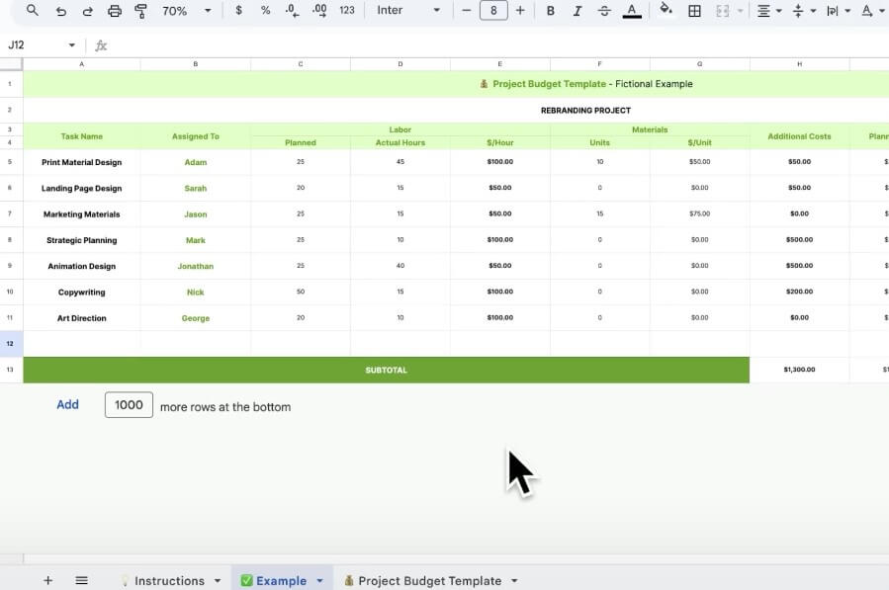The height and width of the screenshot is (590, 889).
Task: Undo the last action
Action: point(61,11)
